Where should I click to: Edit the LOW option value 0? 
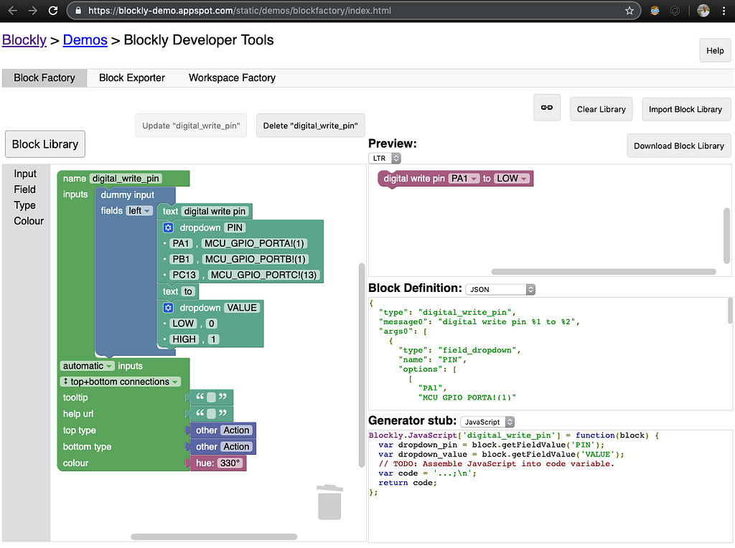pyautogui.click(x=212, y=323)
